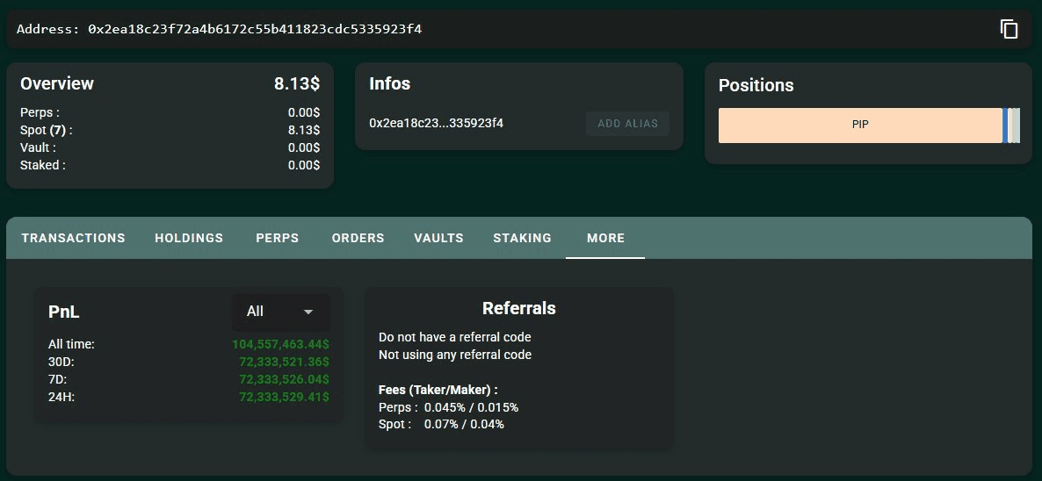Image resolution: width=1042 pixels, height=481 pixels.
Task: Switch to the Transactions tab
Action: (x=73, y=238)
